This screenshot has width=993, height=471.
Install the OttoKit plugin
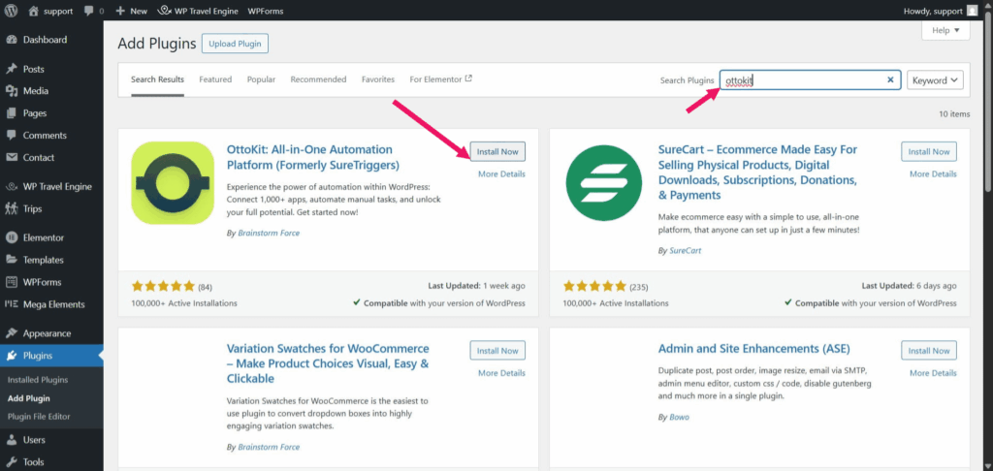497,152
